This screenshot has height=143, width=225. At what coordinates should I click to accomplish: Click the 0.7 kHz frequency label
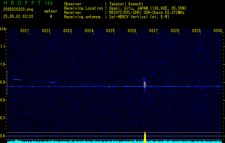[3, 118]
